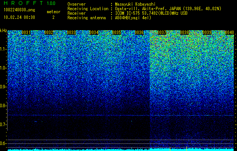Click the 0.9 kHz axis label
237x151 pixels.
(x=3, y=87)
